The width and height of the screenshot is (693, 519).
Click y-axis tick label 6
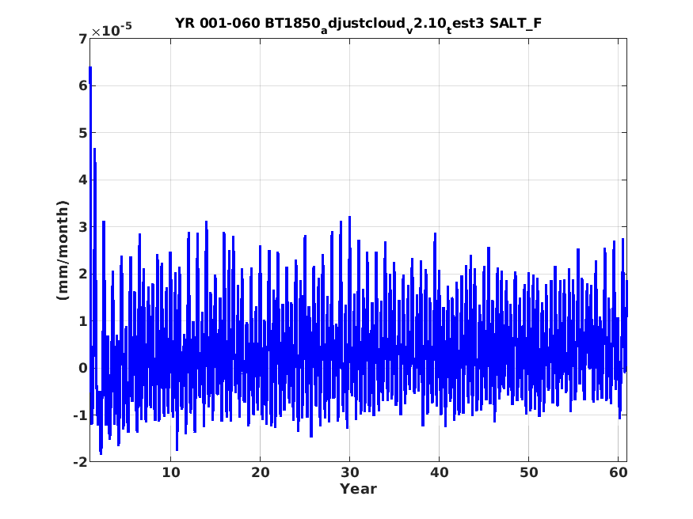pyautogui.click(x=83, y=85)
